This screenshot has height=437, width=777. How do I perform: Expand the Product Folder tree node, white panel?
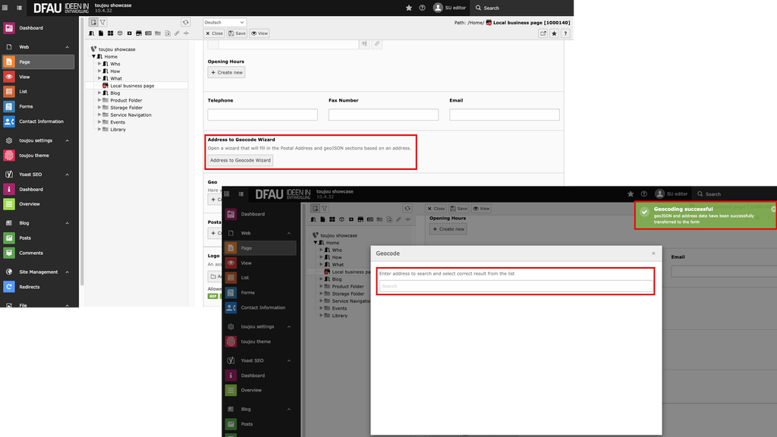coord(99,100)
